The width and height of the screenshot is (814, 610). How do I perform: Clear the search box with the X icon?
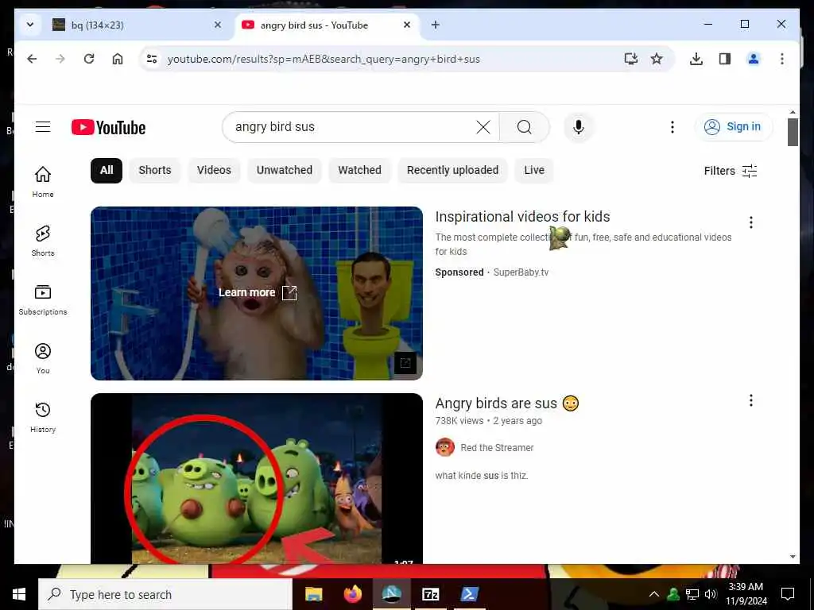point(483,127)
